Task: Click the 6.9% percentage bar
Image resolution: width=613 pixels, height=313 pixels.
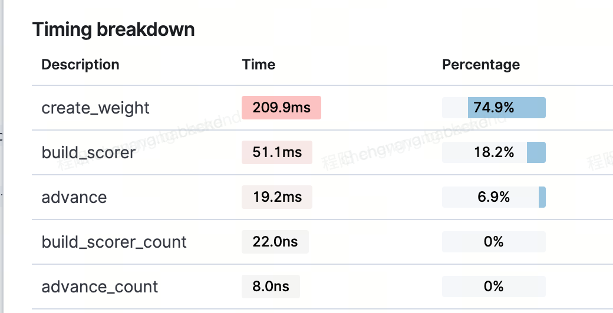Action: click(494, 197)
